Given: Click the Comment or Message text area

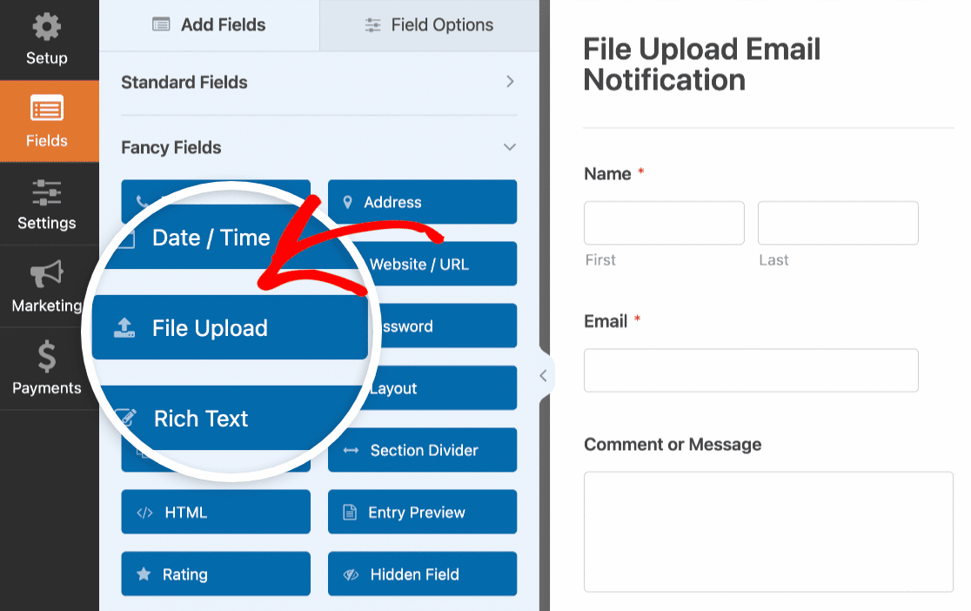Looking at the screenshot, I should (x=767, y=531).
